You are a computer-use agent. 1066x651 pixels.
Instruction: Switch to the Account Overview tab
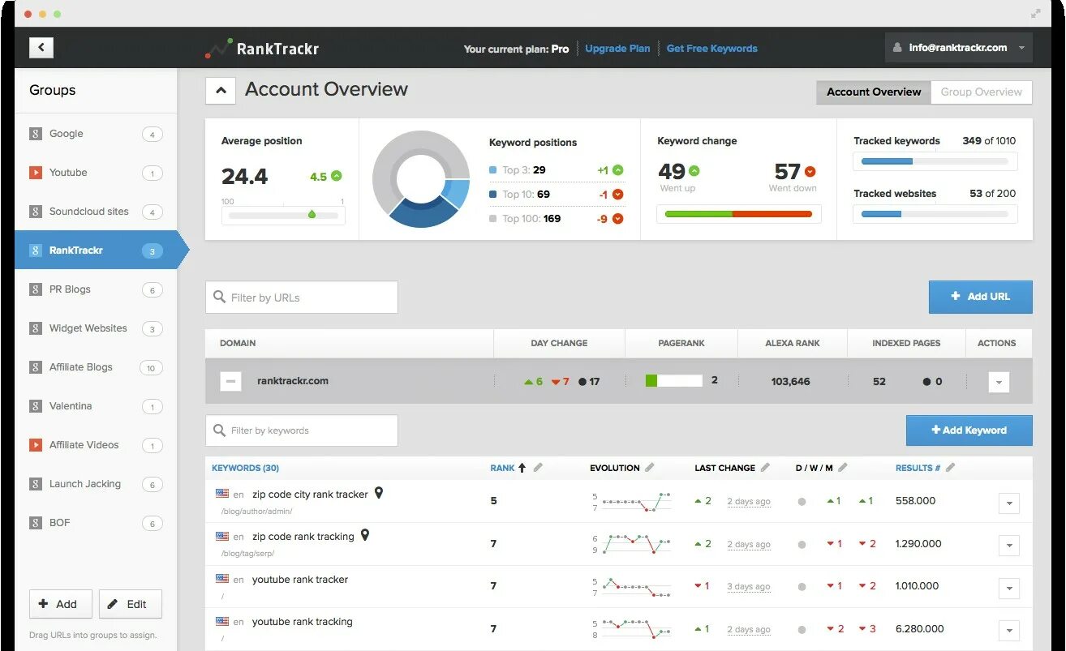[x=874, y=92]
